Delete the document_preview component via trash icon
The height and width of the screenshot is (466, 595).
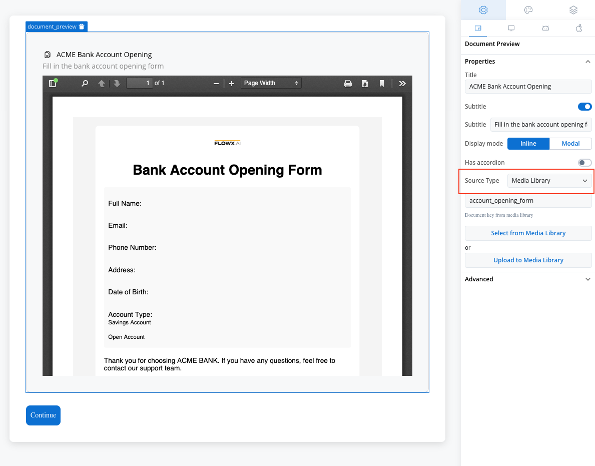pyautogui.click(x=82, y=27)
